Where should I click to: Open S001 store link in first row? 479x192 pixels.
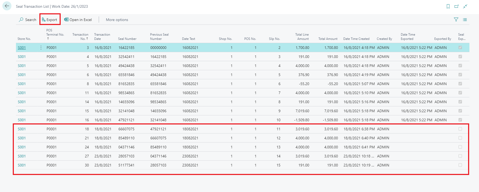click(x=22, y=48)
